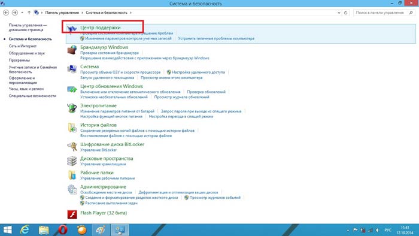Click the Центр обновления Windows icon
This screenshot has height=236, width=419.
point(72,89)
